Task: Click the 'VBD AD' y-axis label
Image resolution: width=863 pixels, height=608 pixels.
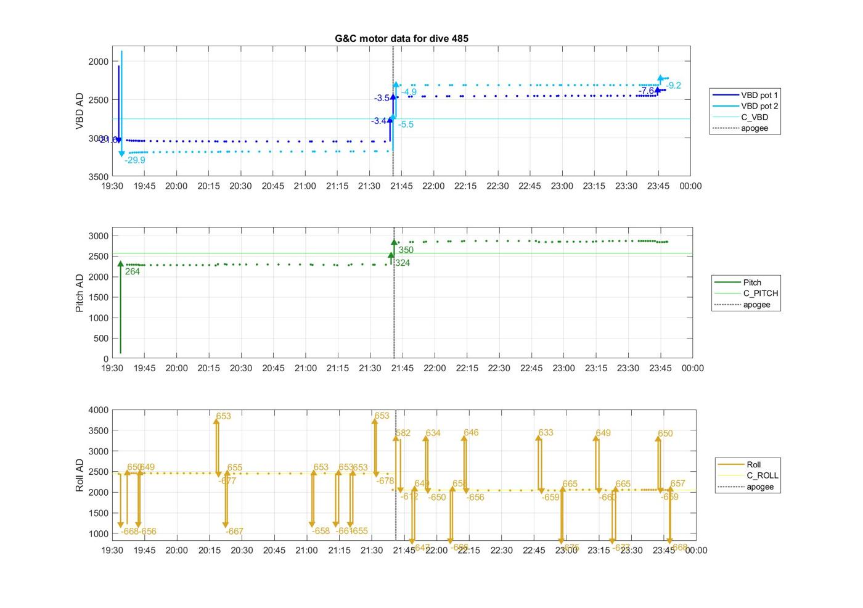Action: (80, 111)
